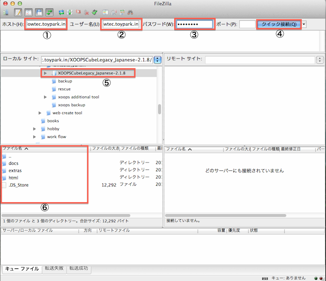Click the keyboard icon in status bar

click(265, 279)
